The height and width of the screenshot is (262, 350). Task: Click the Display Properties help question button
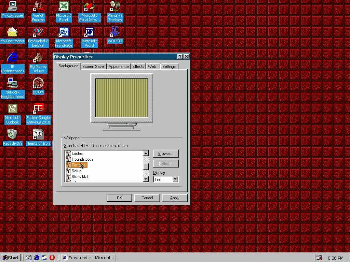[x=180, y=57]
